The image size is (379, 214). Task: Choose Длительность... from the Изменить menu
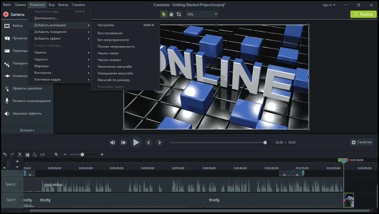(59, 18)
